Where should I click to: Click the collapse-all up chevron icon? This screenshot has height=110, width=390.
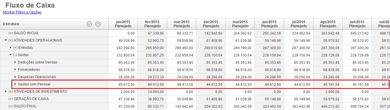point(98,24)
